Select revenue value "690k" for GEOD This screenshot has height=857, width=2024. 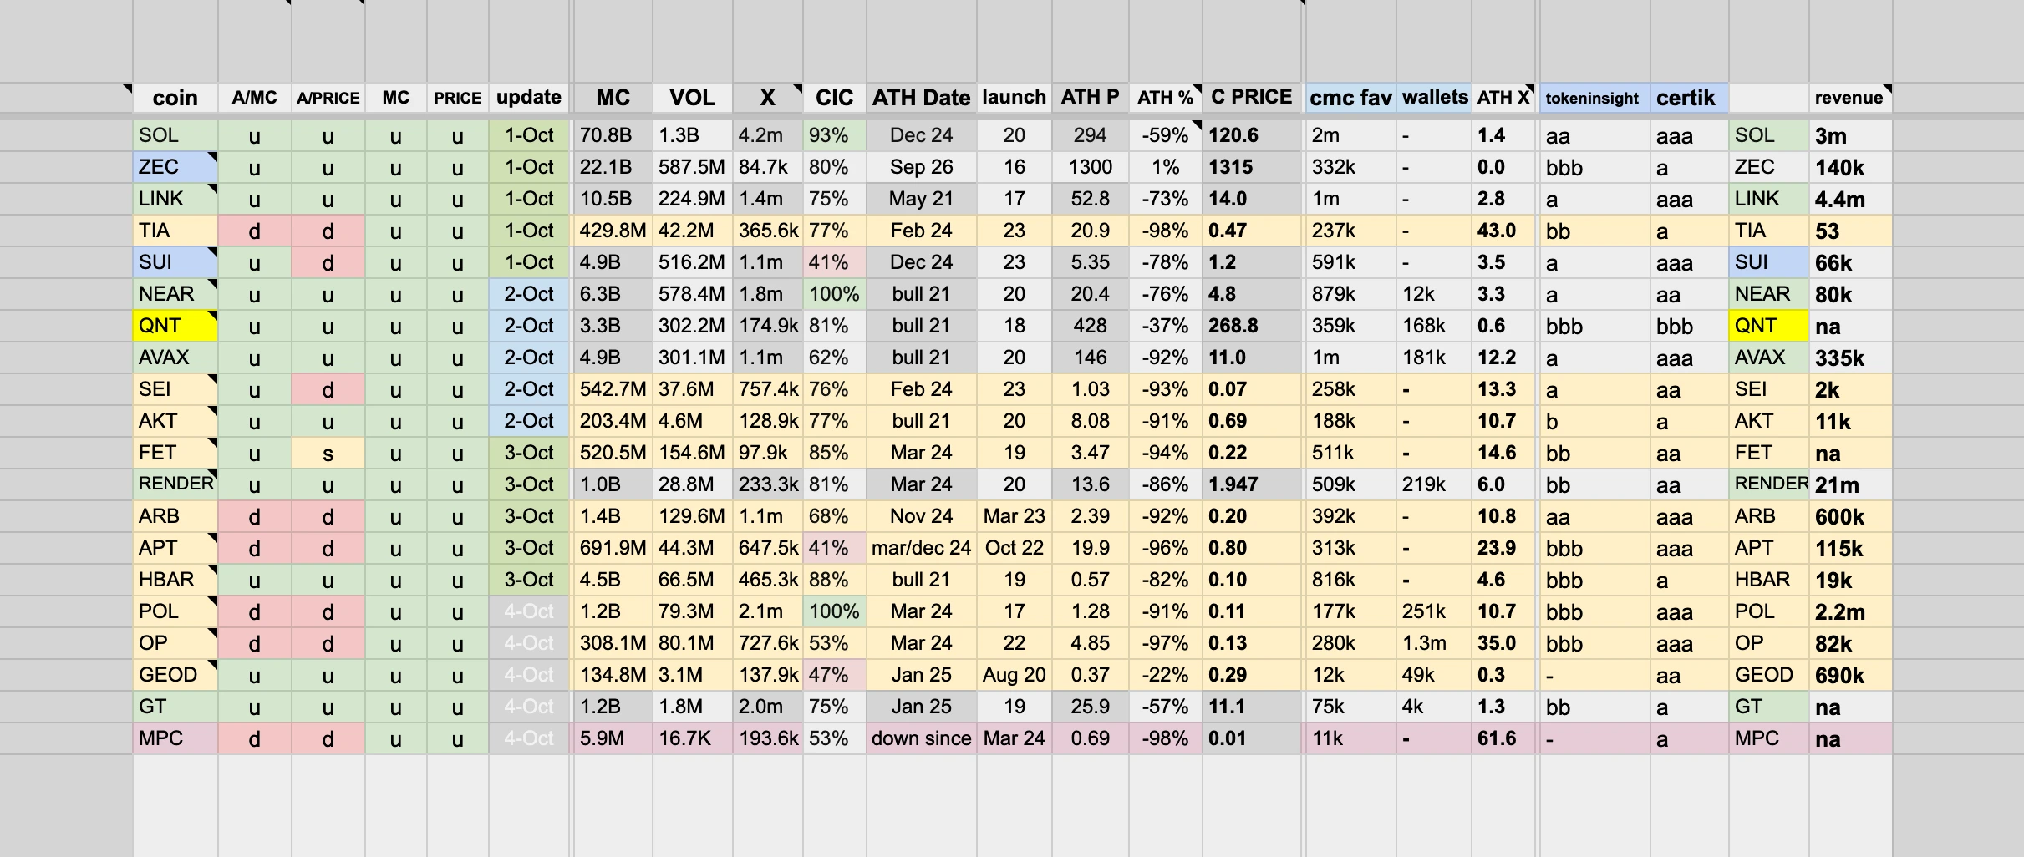[x=1850, y=675]
